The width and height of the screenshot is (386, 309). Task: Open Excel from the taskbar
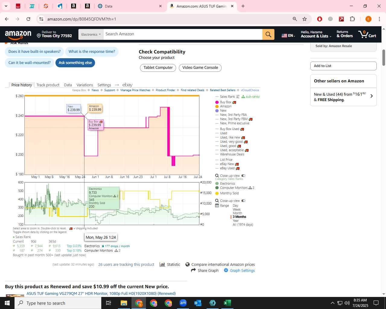pyautogui.click(x=227, y=303)
